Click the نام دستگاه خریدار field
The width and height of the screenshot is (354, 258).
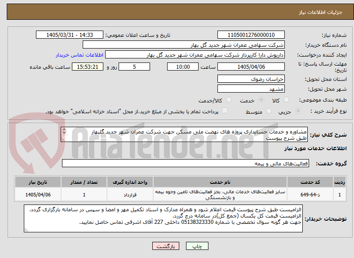pos(184,45)
